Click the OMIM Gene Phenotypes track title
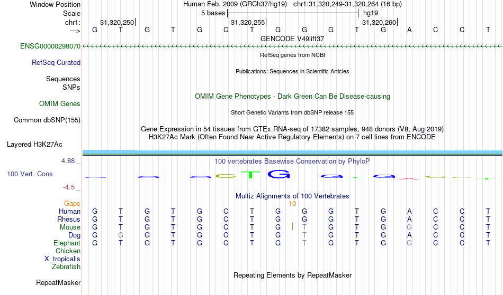503x295 pixels. point(293,96)
